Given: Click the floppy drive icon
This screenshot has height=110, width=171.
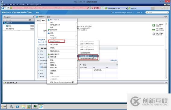Looking at the screenshot, I should point(41,67).
